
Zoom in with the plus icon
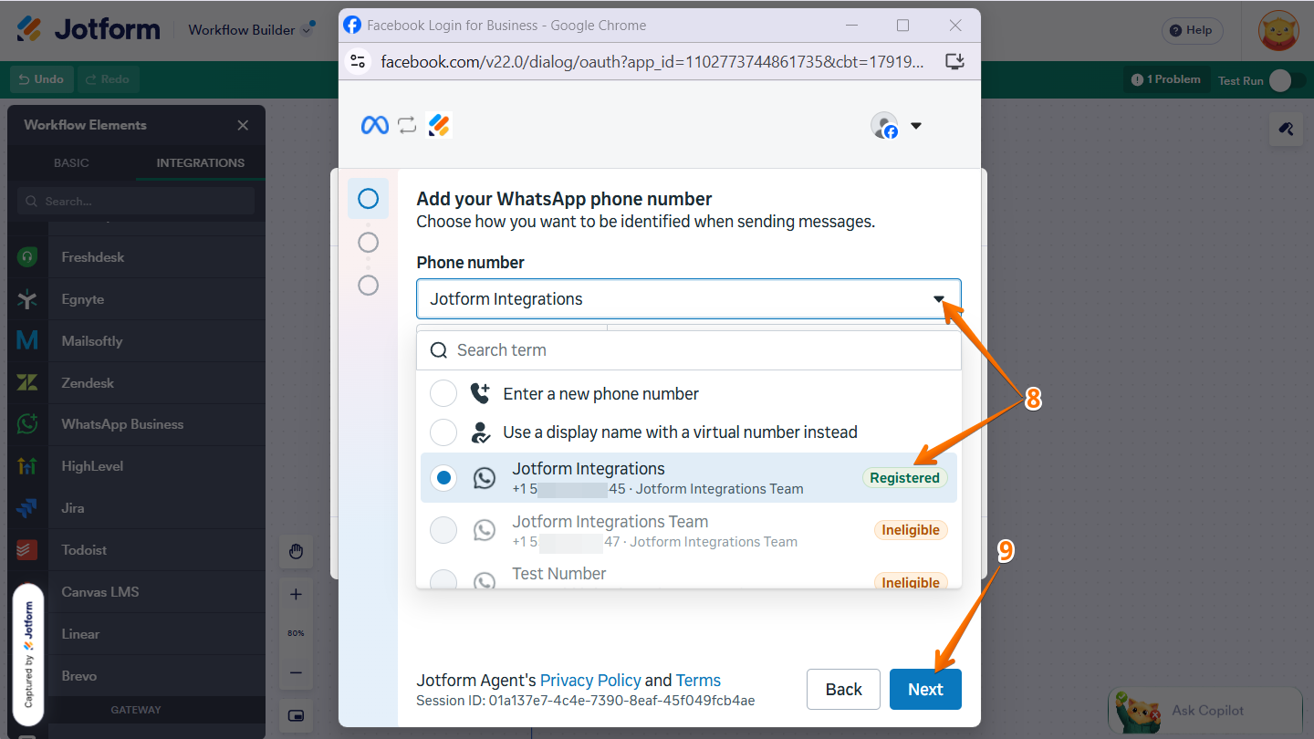tap(296, 594)
